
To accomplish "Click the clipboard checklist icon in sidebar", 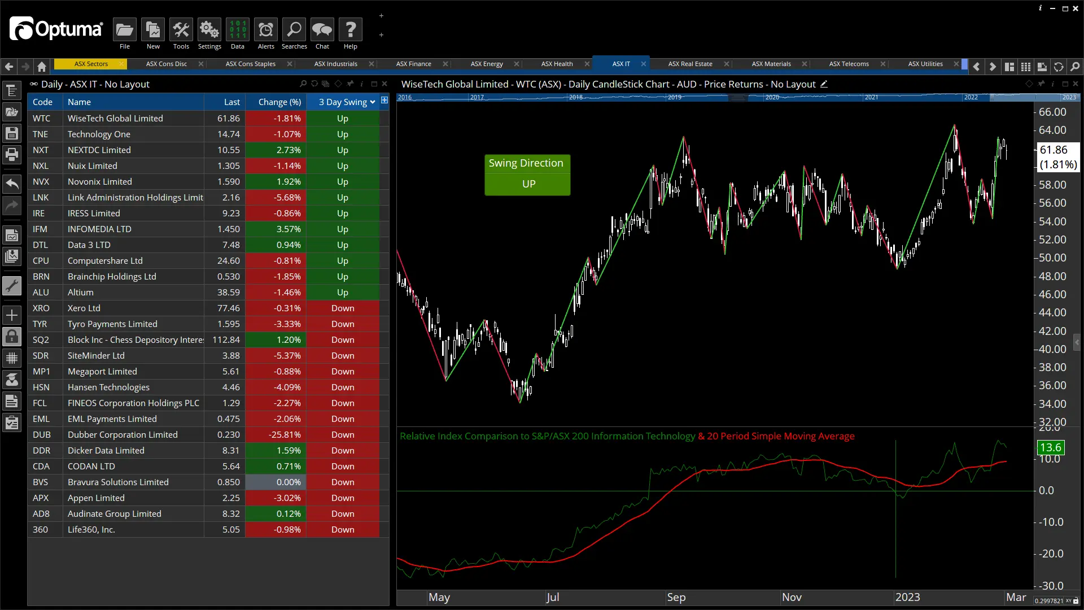I will [x=12, y=422].
